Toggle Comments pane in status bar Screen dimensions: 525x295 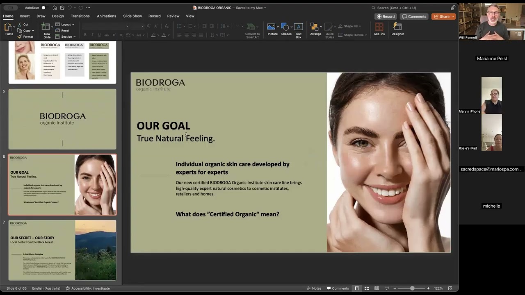(338, 288)
